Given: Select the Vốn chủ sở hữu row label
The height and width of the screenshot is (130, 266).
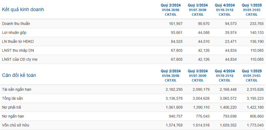Looking at the screenshot, I should [15, 125].
